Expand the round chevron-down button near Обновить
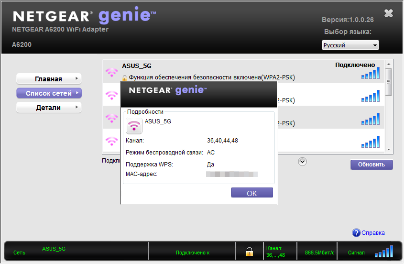This screenshot has height=264, width=404. coord(302,162)
